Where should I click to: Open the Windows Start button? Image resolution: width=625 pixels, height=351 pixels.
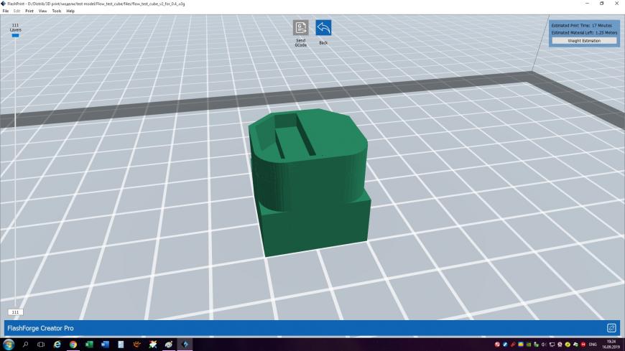9,345
